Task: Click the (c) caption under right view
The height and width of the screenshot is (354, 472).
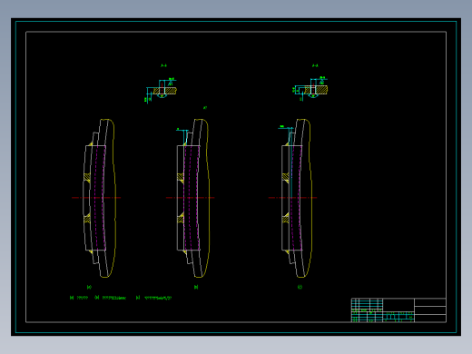Action: pos(300,287)
